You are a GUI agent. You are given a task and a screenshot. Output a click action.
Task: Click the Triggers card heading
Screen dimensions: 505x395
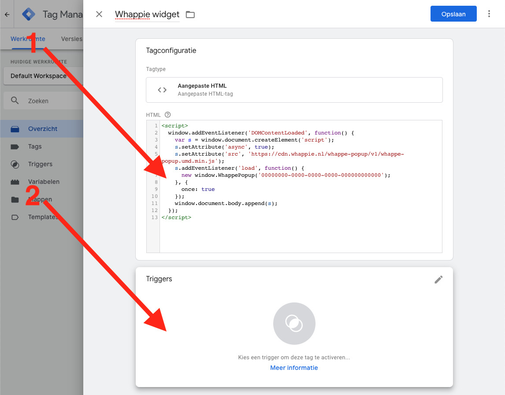click(159, 279)
